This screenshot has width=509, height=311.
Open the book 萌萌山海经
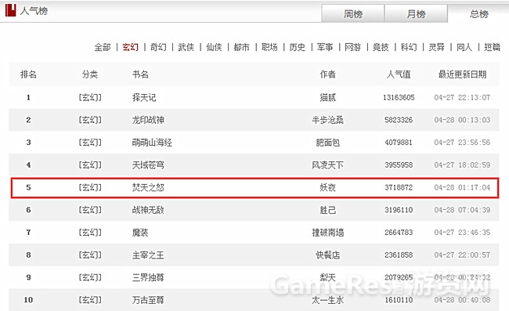[x=152, y=143]
